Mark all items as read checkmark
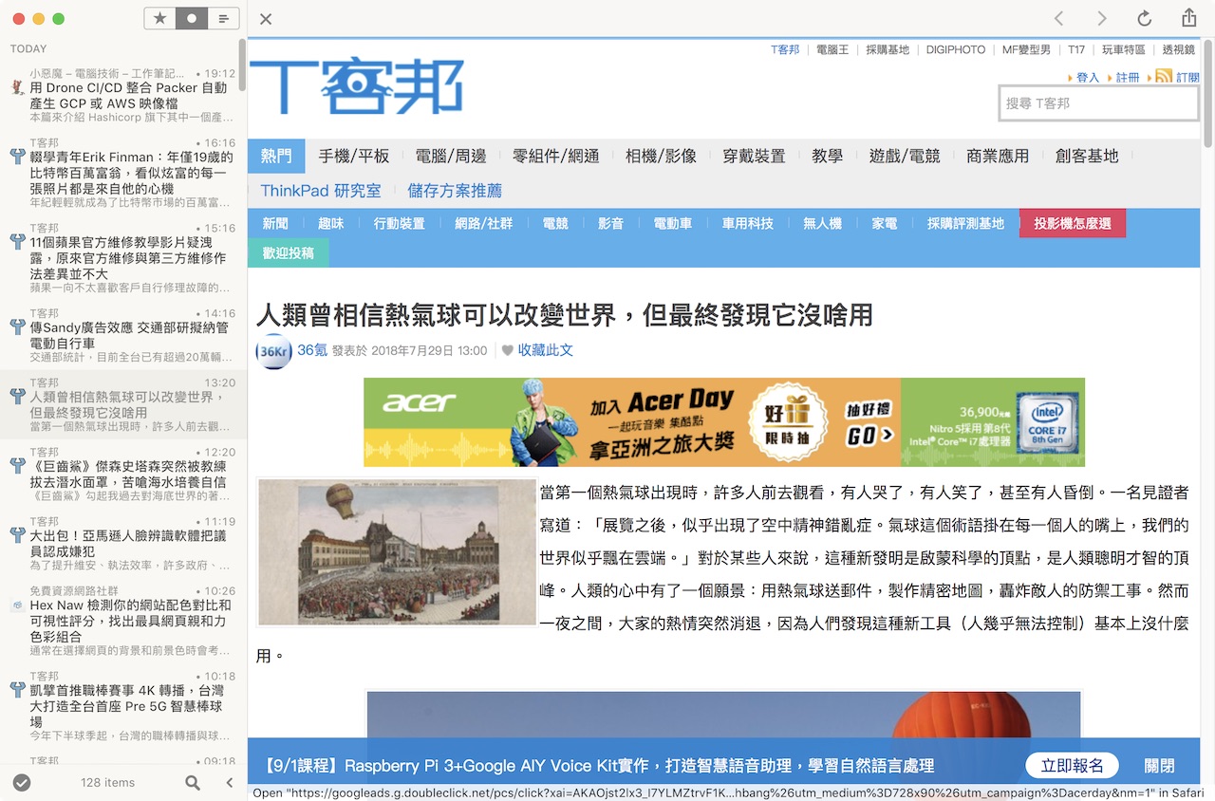The width and height of the screenshot is (1215, 801). pos(22,782)
